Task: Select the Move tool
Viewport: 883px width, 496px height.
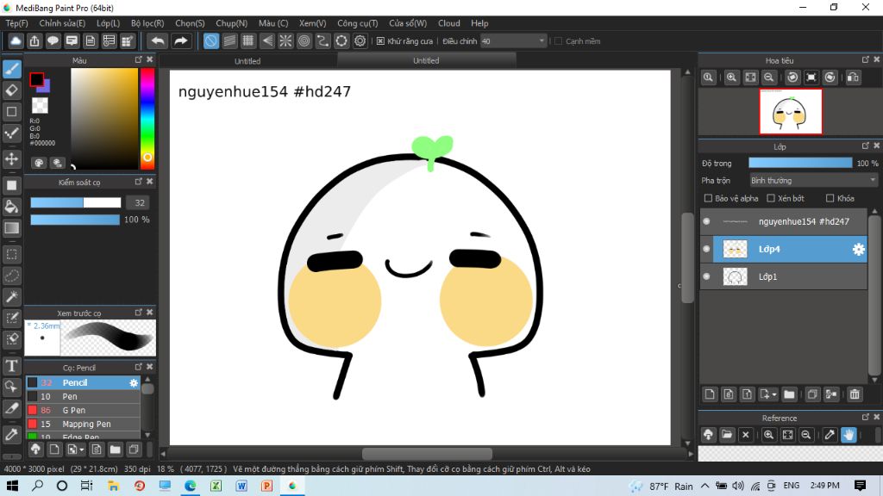Action: (x=12, y=159)
